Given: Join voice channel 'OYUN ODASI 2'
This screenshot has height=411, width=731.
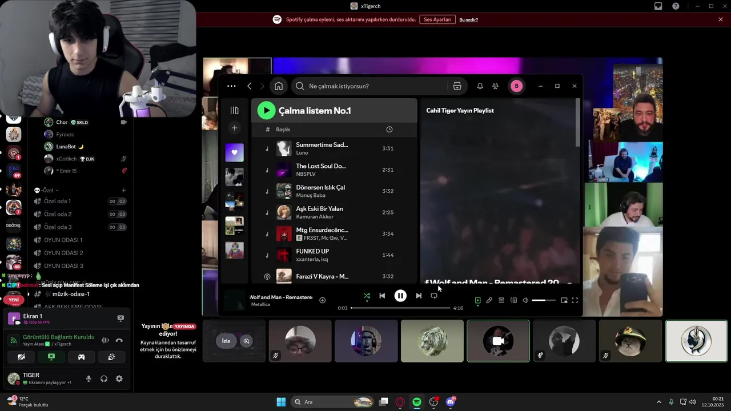Looking at the screenshot, I should [x=80, y=253].
